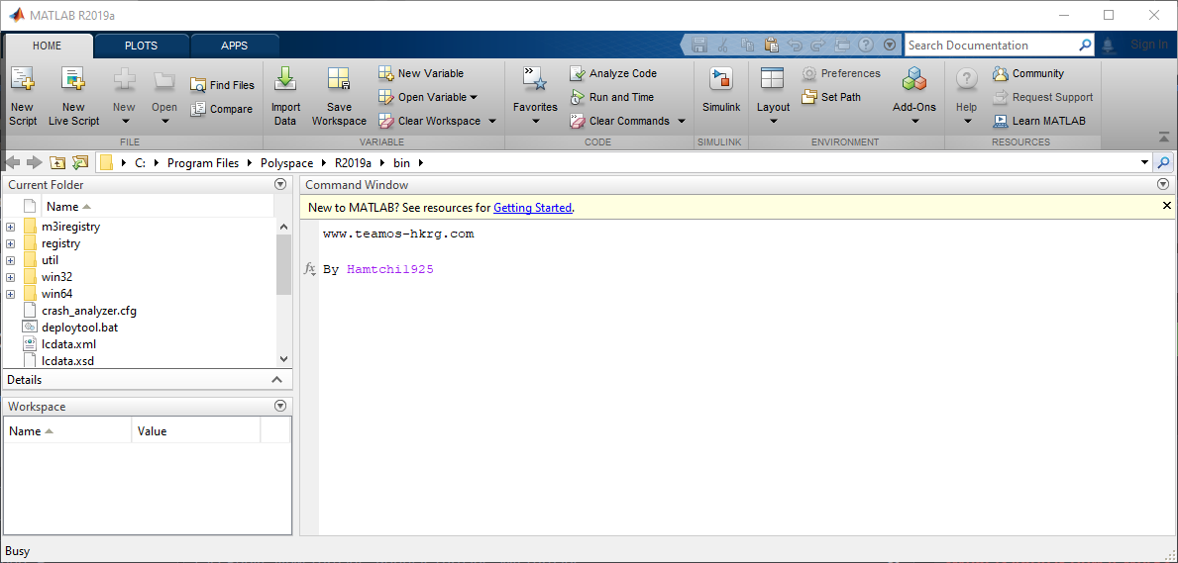Click Set Path
This screenshot has height=563, width=1178.
[x=831, y=97]
